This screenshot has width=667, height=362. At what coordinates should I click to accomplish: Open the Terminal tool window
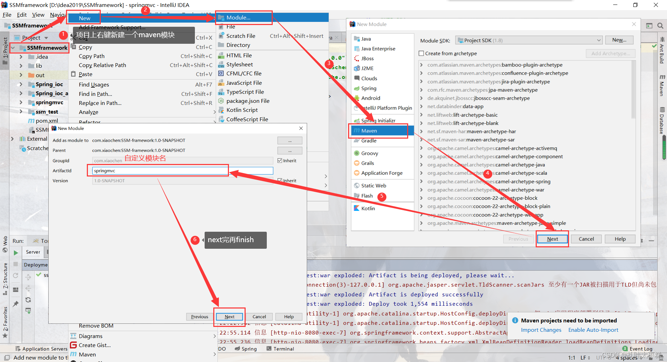280,349
